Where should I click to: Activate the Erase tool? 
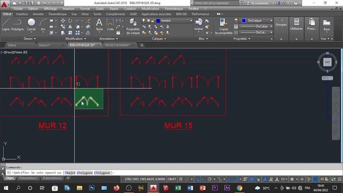[88, 20]
